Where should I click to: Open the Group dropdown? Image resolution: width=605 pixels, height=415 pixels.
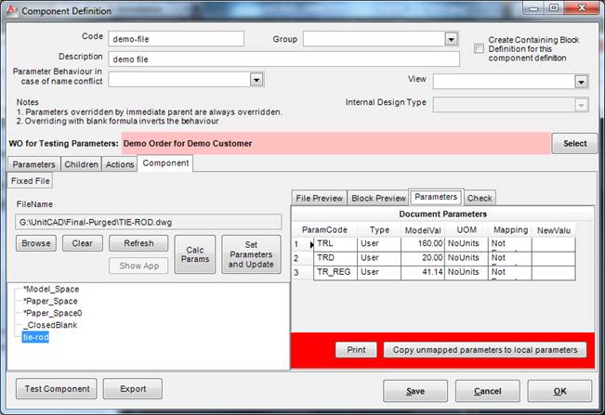click(451, 39)
